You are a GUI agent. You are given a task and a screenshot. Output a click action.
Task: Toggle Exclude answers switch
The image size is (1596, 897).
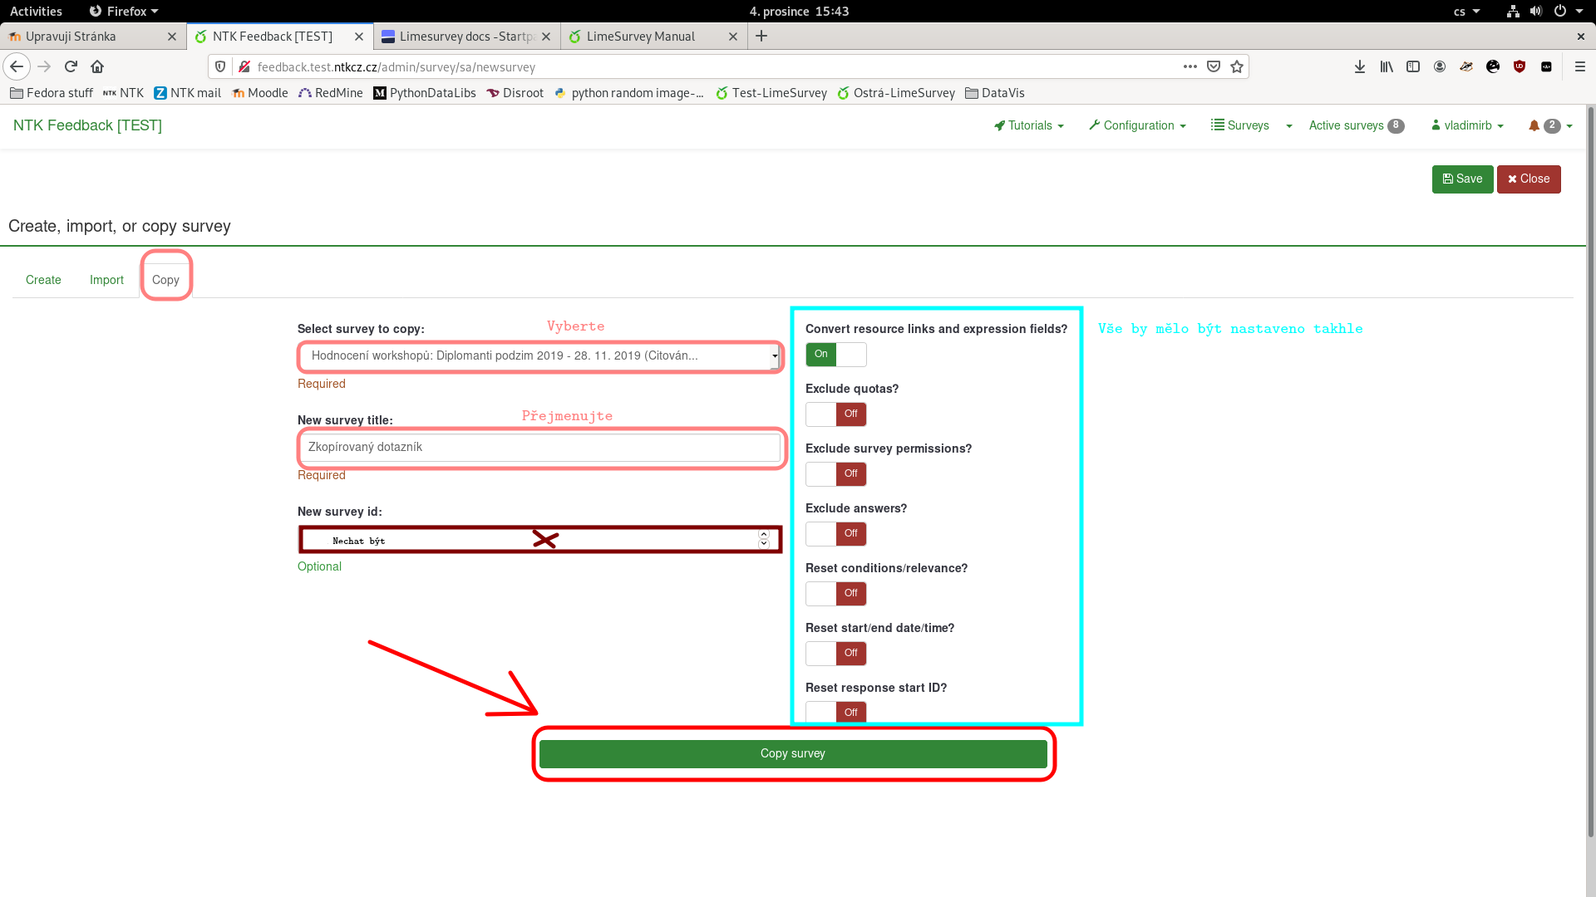pos(835,533)
